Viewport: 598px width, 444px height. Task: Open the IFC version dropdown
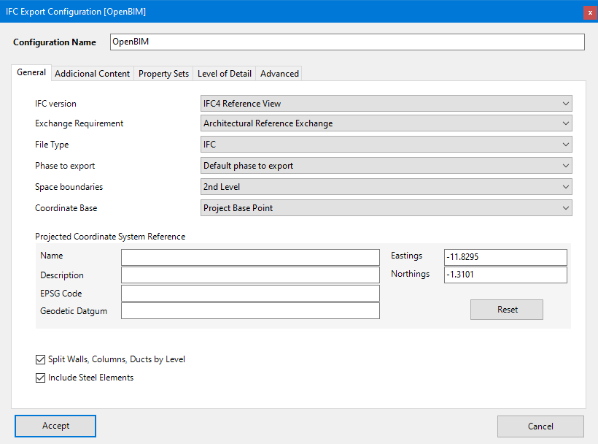pyautogui.click(x=386, y=104)
